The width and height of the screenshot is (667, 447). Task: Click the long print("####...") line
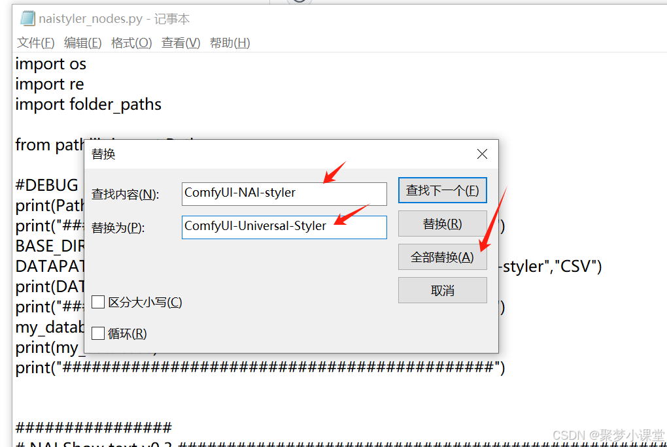[260, 367]
